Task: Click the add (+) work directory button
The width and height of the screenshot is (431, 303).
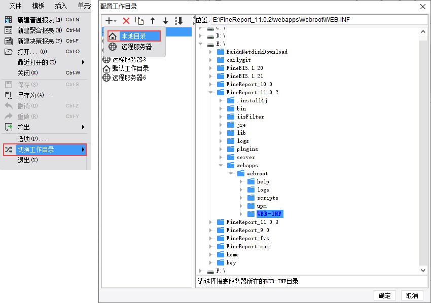Action: pyautogui.click(x=111, y=21)
